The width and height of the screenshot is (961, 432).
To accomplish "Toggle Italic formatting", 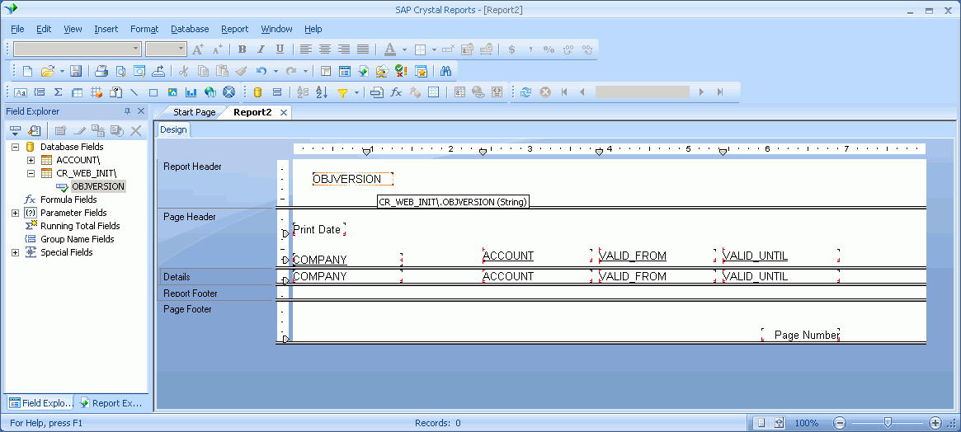I will click(261, 49).
